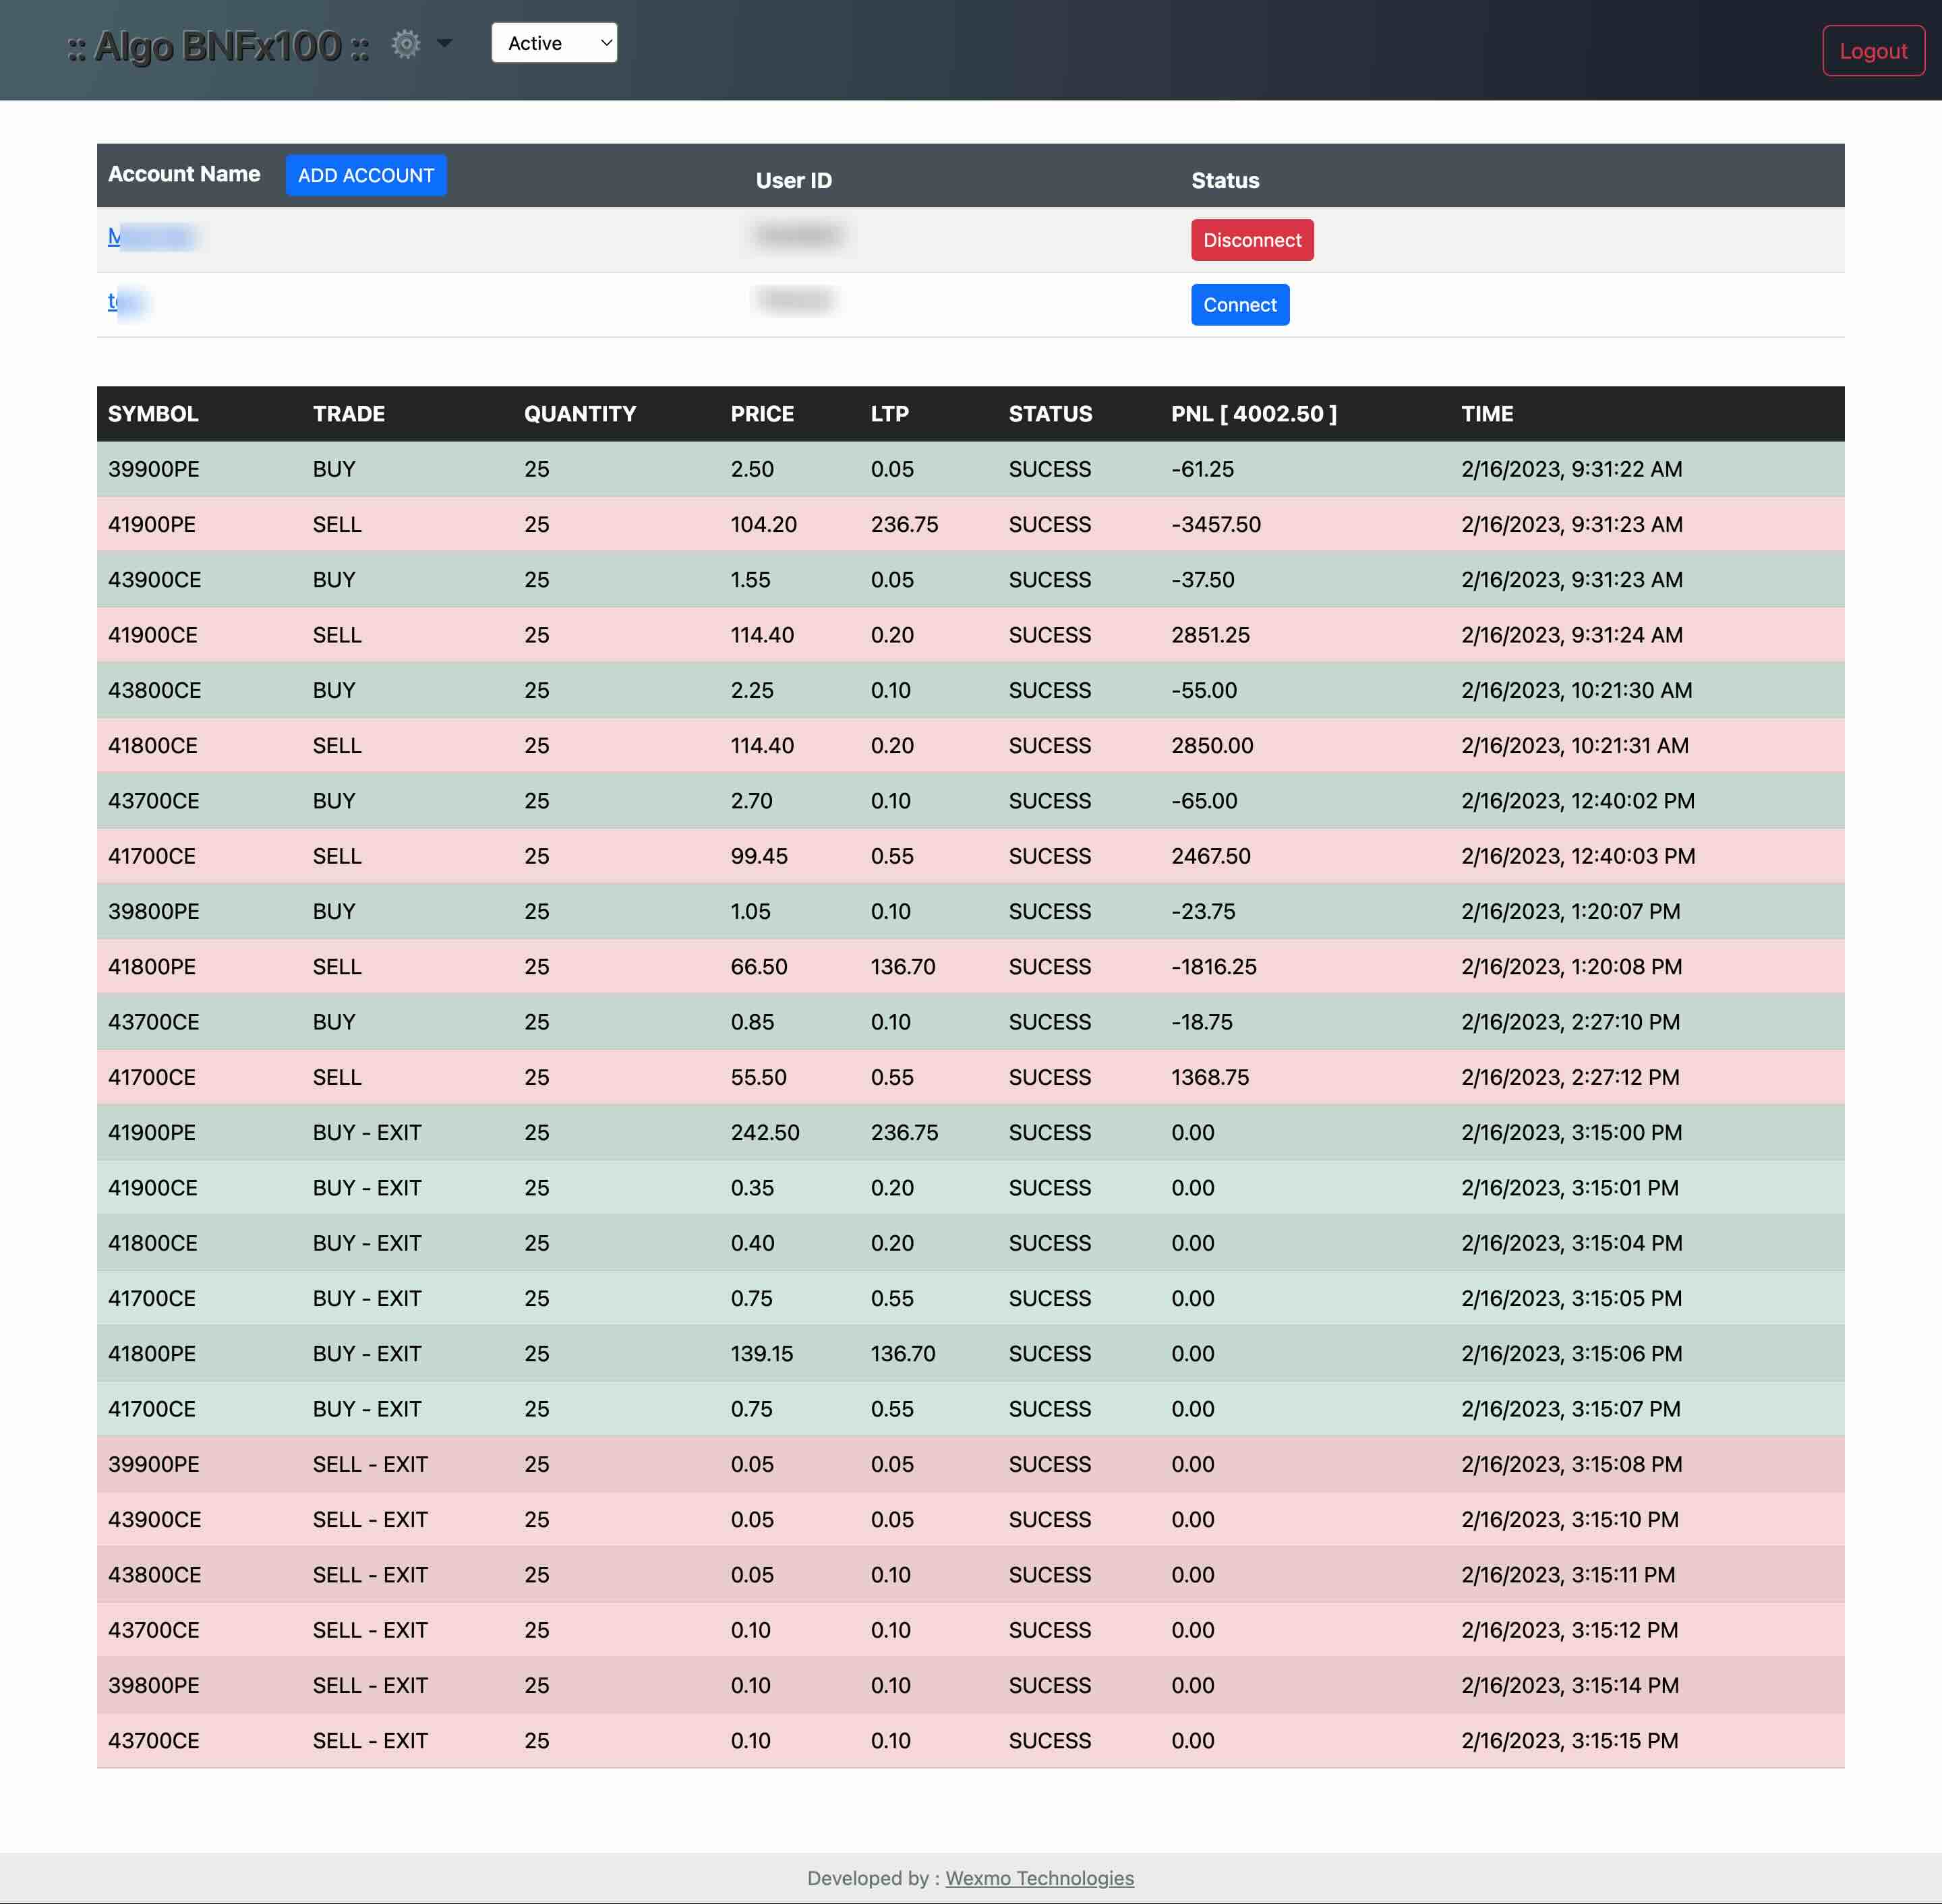Visit the Wexmo Technologies link
The image size is (1942, 1904).
pyautogui.click(x=1039, y=1877)
